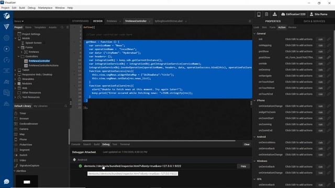The image size is (335, 188).
Task: Expand the Tablet tree node
Action: click(x=15, y=70)
